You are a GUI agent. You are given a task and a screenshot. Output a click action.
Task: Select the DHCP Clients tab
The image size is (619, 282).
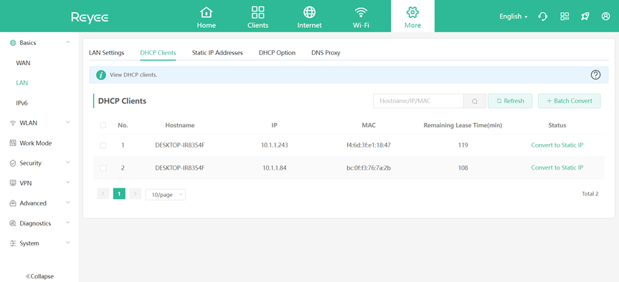point(158,53)
